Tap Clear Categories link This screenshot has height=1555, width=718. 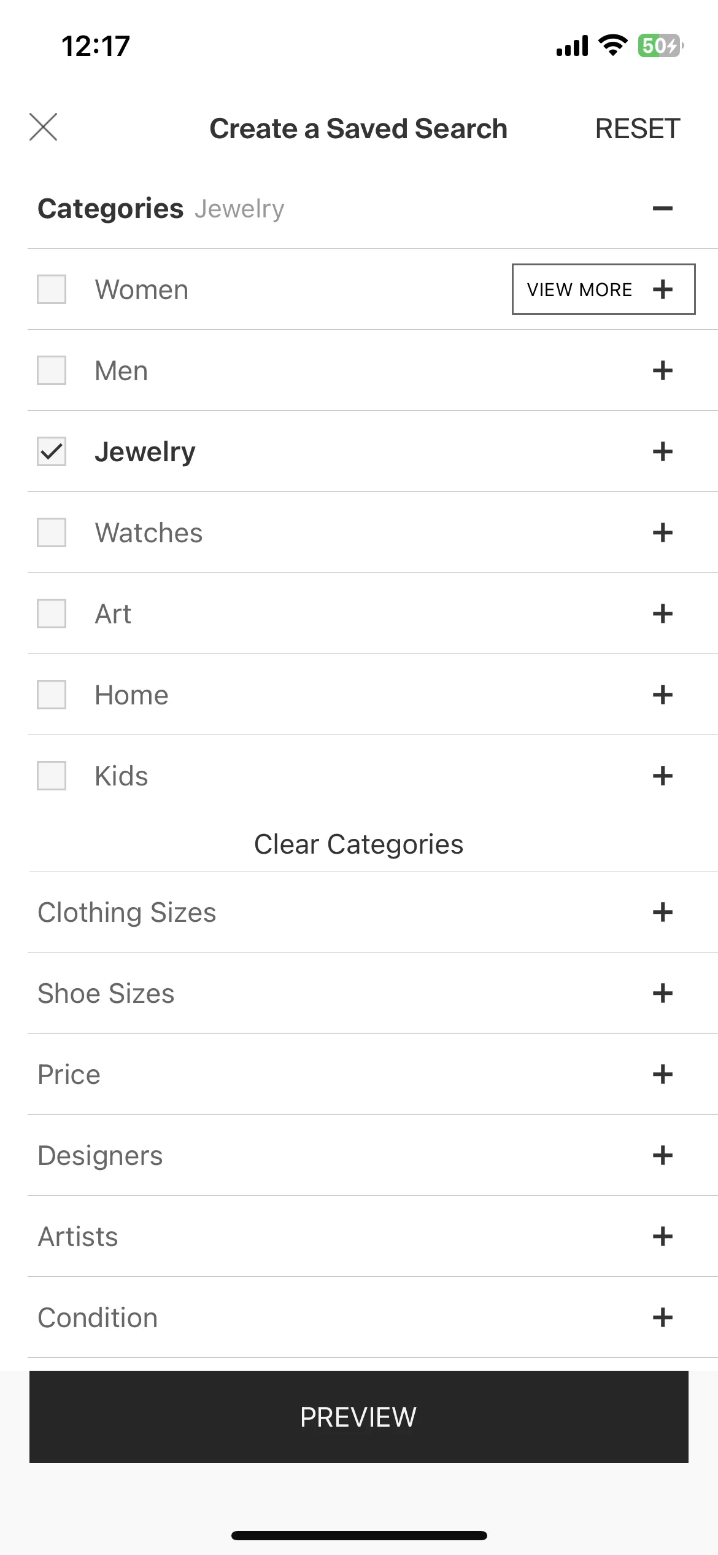[x=359, y=844]
